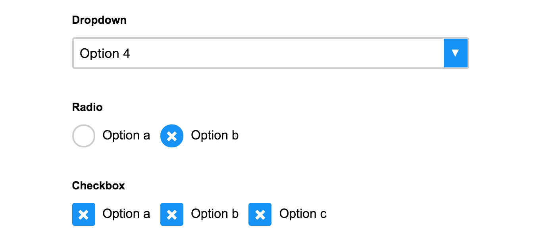Viewport: 539px width, 252px height.
Task: Click the Option b label in the Radio group
Action: 215,136
